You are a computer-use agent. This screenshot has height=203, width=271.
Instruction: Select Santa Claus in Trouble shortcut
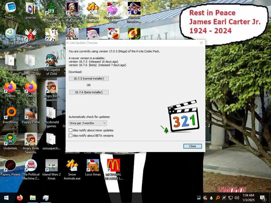(x=72, y=12)
